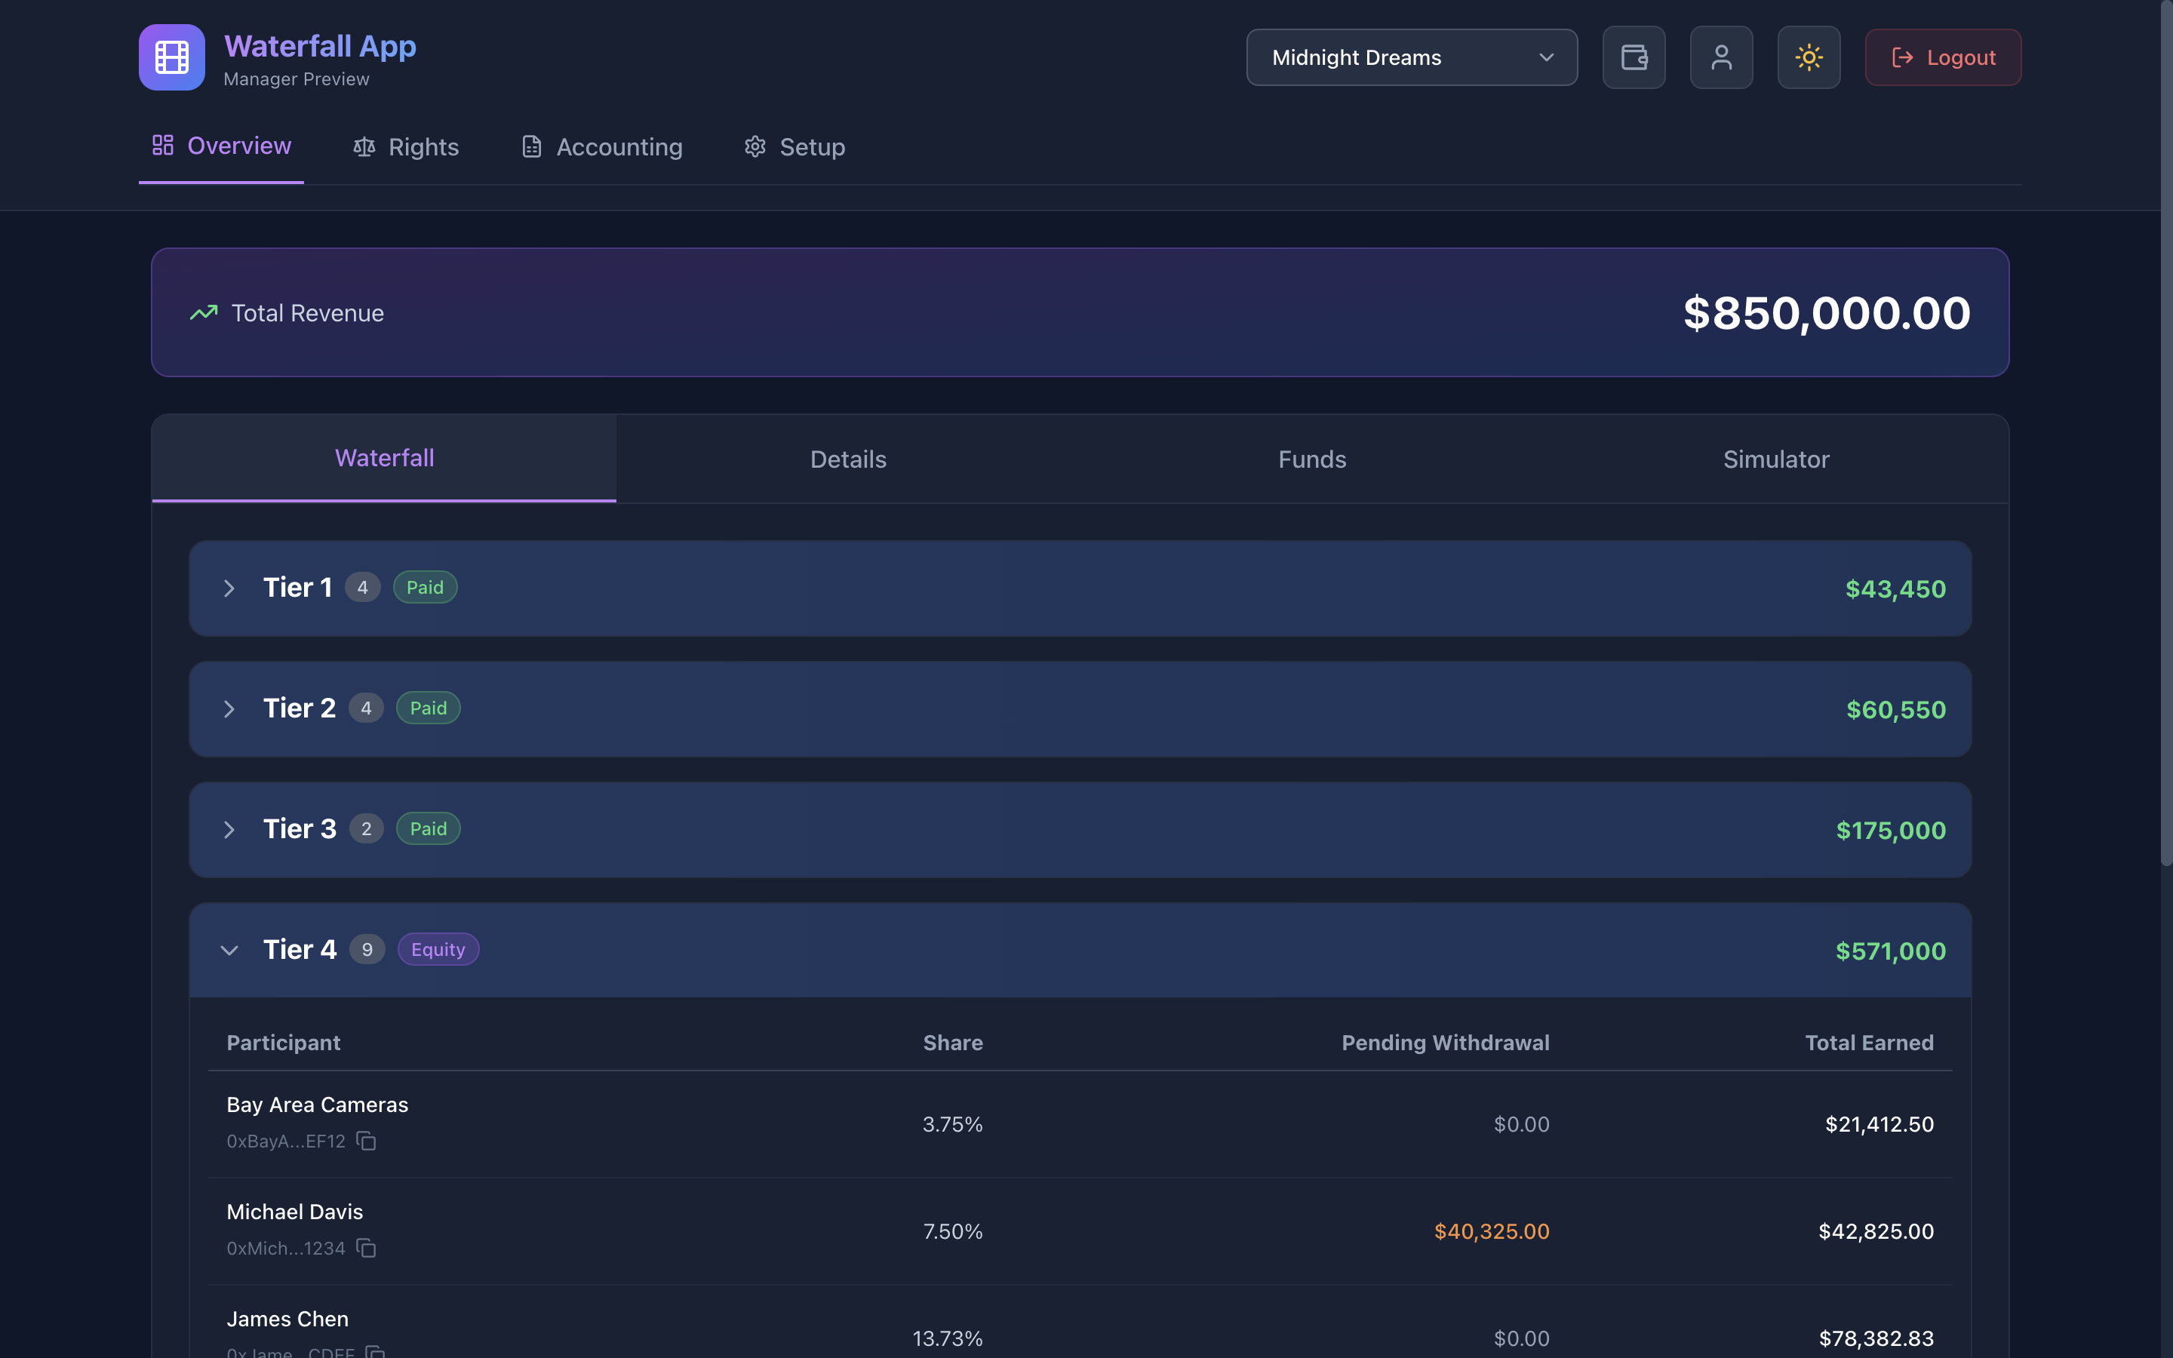
Task: Open the user profile icon button
Action: coord(1720,57)
